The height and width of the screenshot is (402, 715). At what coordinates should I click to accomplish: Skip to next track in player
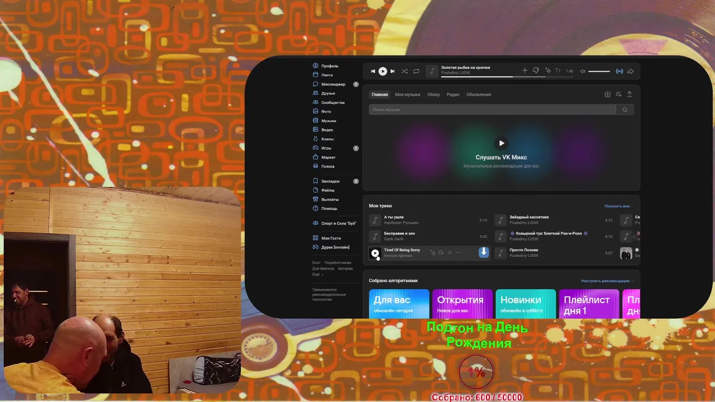tap(392, 71)
